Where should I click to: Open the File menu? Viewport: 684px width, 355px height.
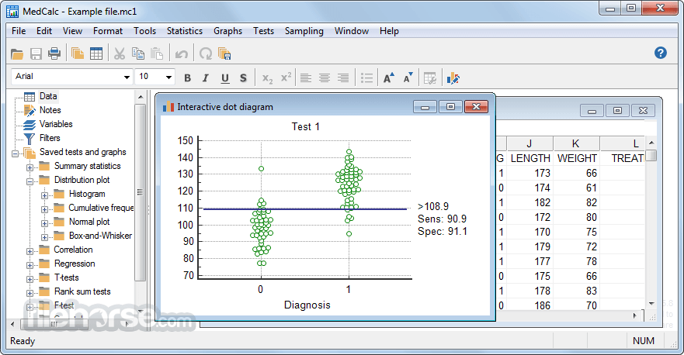click(19, 31)
